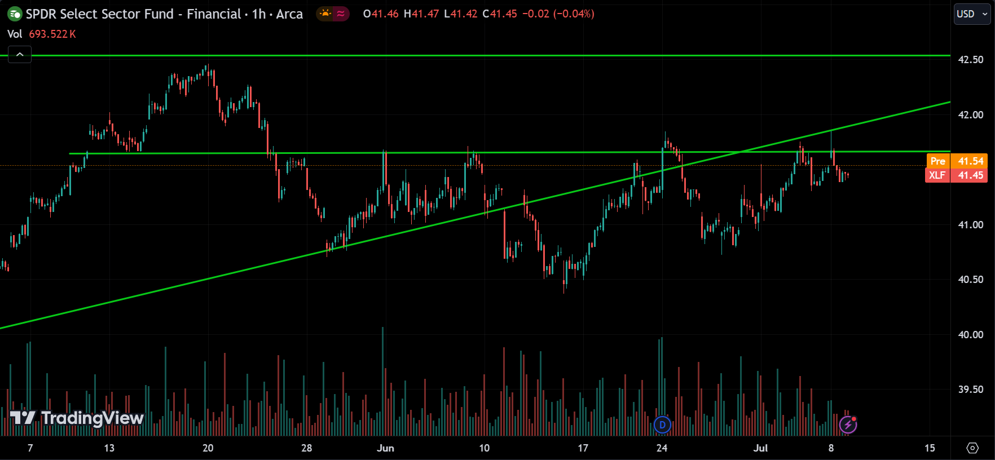Viewport: 995px width, 460px height.
Task: Select the green horizontal line at 42.50
Action: pyautogui.click(x=475, y=56)
